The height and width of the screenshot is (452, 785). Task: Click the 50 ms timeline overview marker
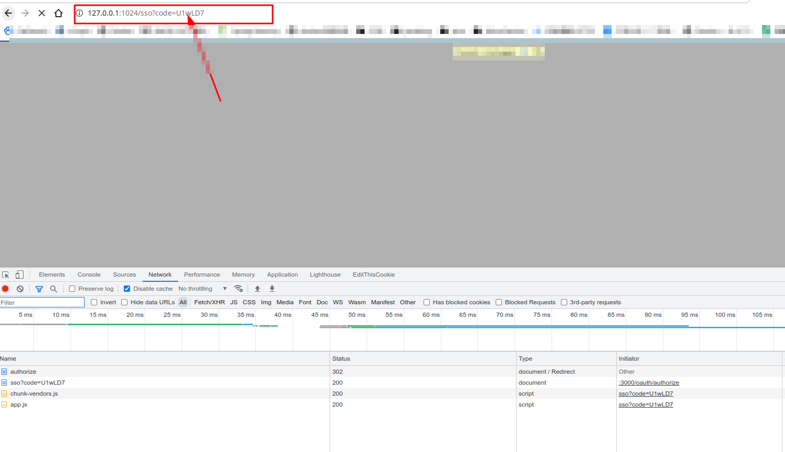357,315
